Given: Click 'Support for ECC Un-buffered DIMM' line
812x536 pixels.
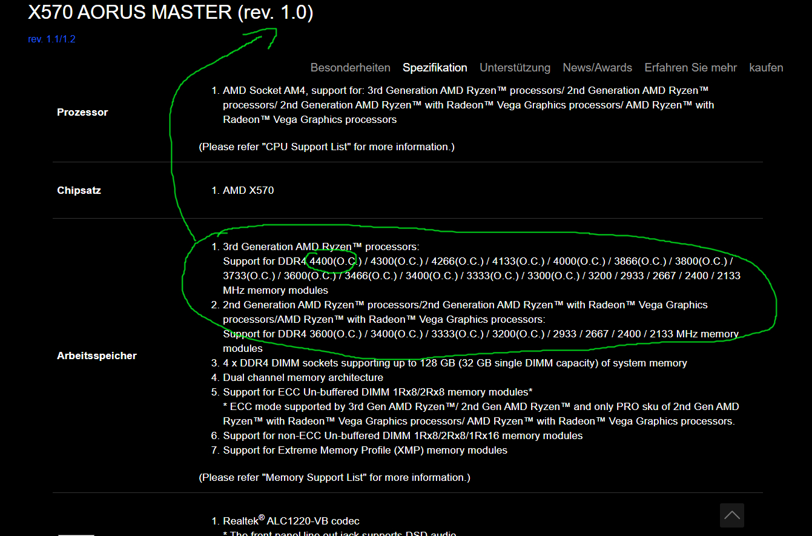Looking at the screenshot, I should [378, 392].
